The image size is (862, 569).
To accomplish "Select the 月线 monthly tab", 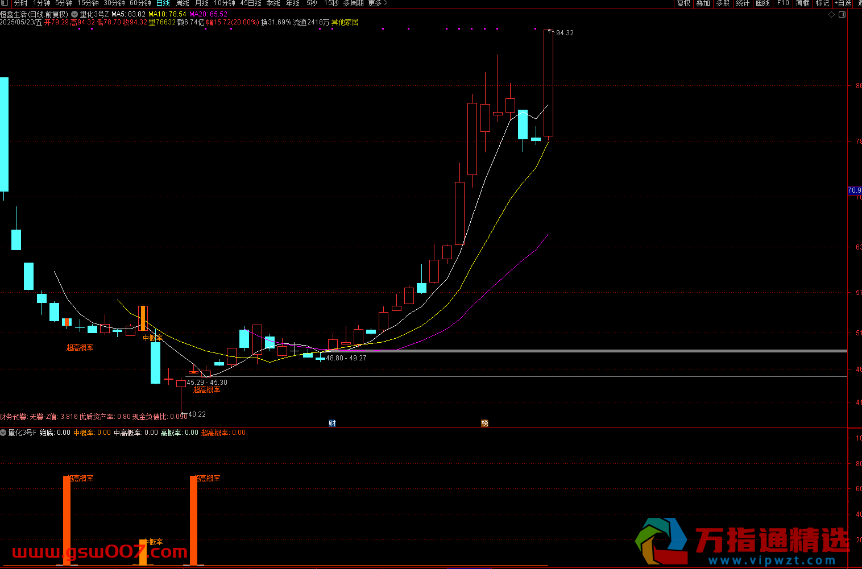I will point(202,3).
